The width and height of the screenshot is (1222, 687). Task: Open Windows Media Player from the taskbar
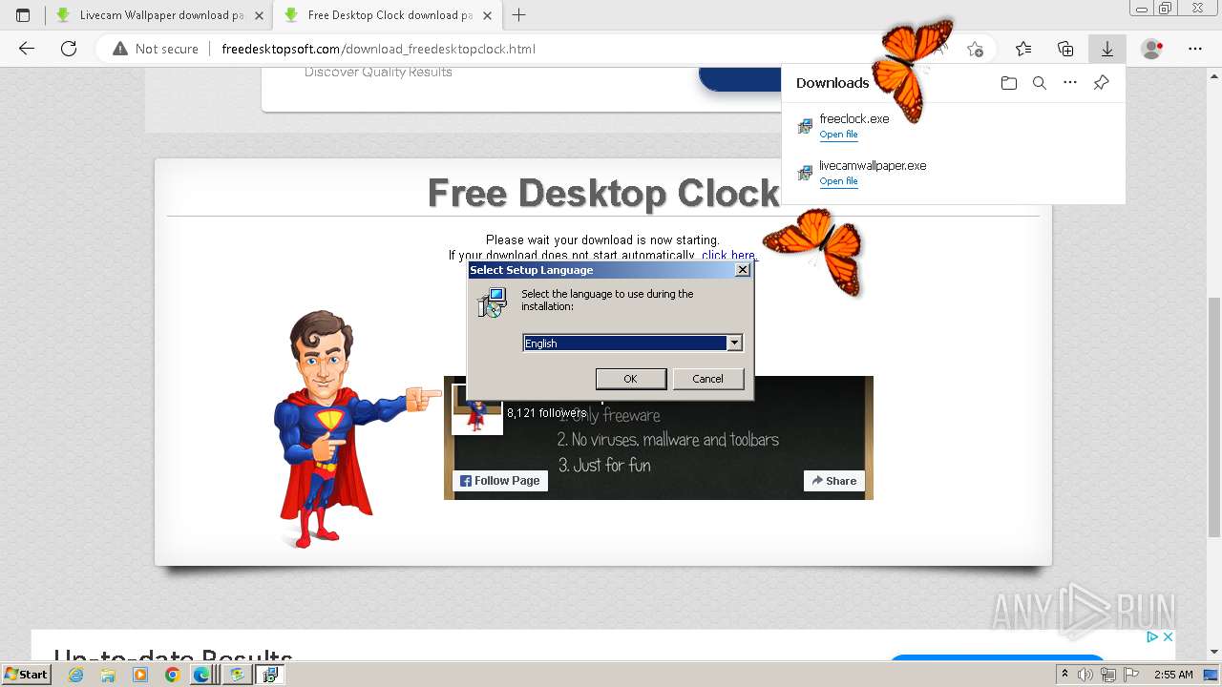(x=140, y=675)
